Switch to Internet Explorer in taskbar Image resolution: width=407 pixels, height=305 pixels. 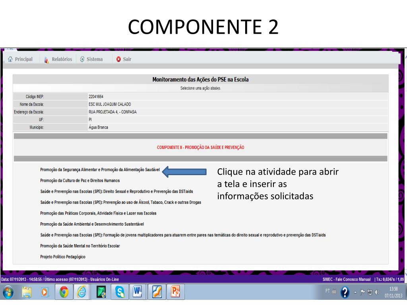click(x=82, y=292)
